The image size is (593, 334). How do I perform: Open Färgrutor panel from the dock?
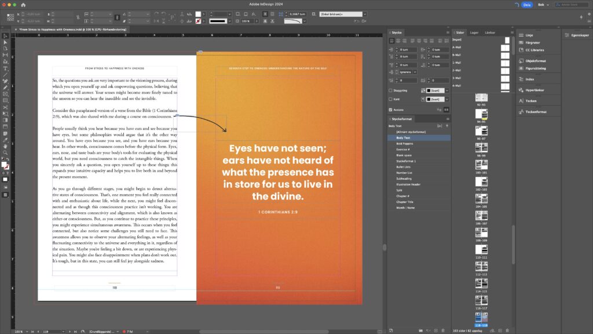click(x=532, y=43)
